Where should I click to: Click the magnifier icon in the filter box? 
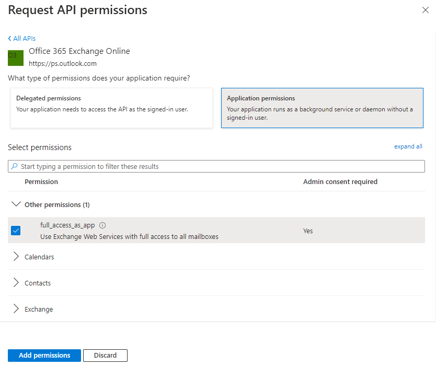14,166
